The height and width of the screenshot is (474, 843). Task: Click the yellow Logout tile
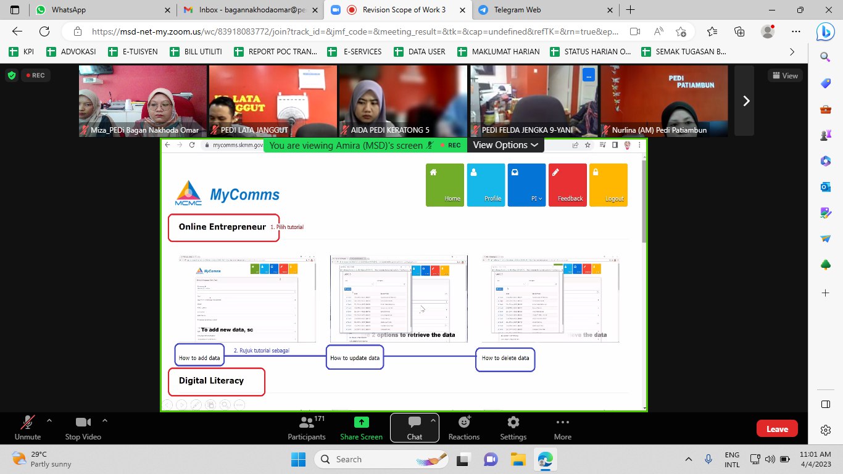coord(608,185)
